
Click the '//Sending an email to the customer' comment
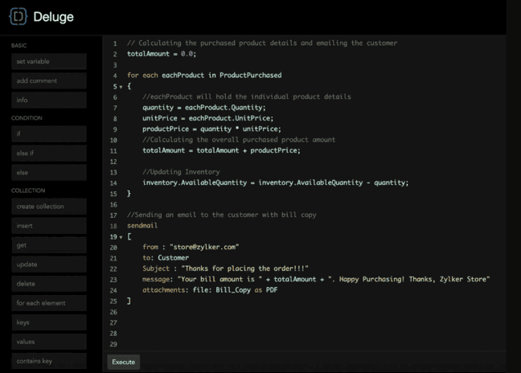pyautogui.click(x=222, y=215)
